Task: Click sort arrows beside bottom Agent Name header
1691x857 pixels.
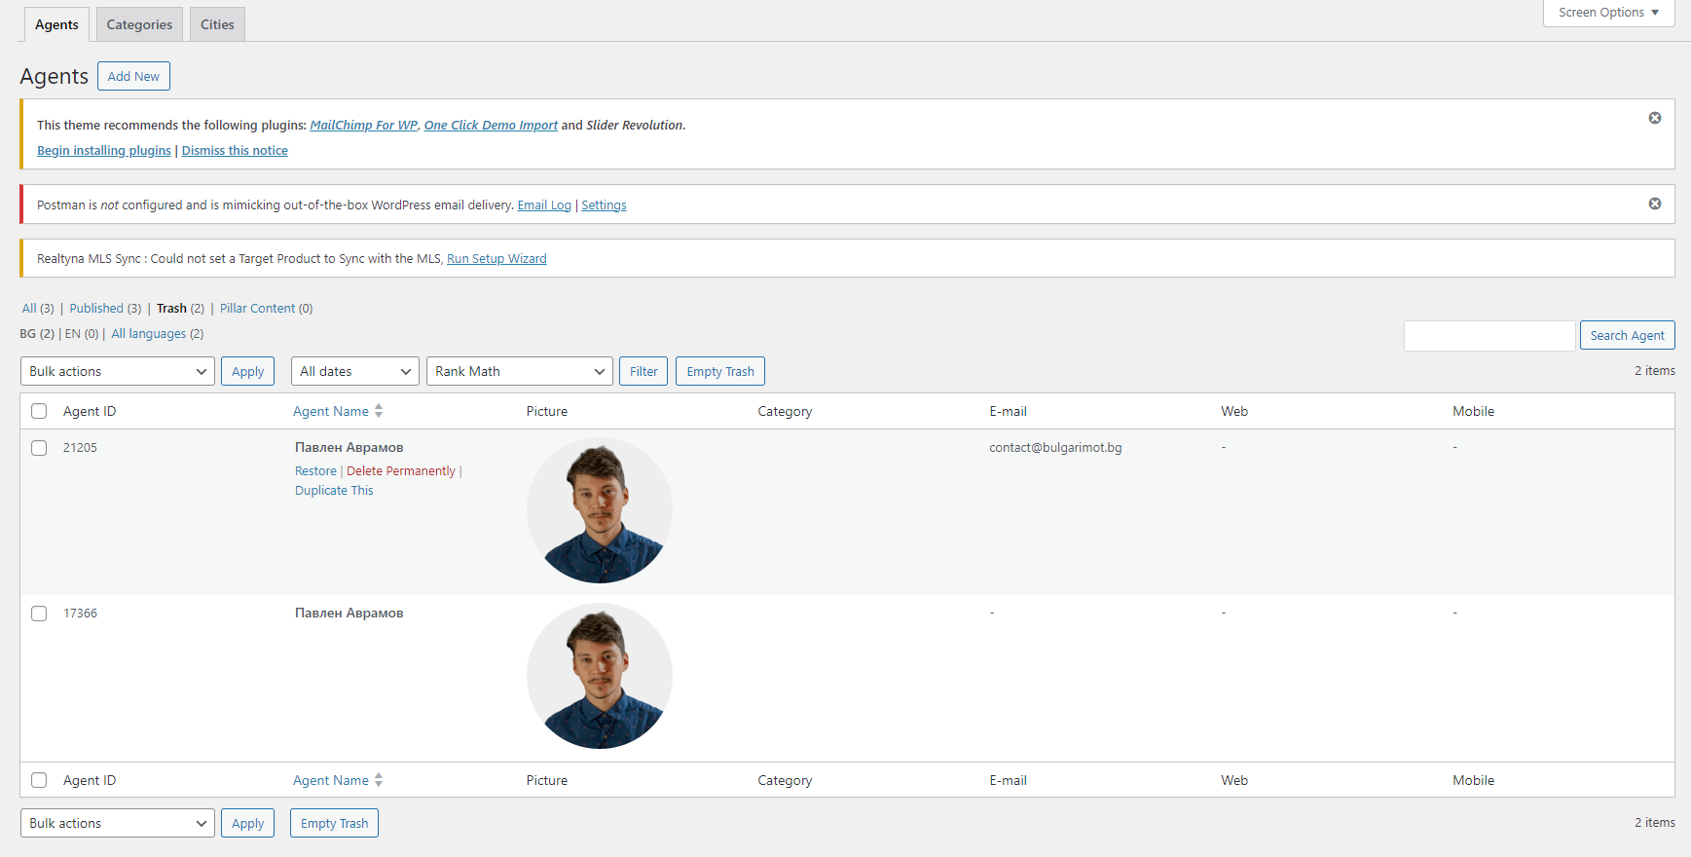Action: 379,780
